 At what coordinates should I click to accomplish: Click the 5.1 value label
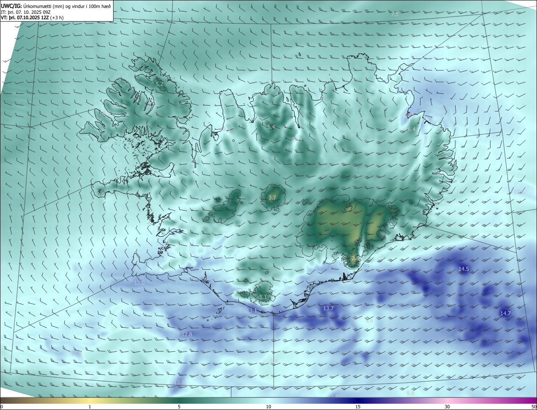(x=263, y=297)
